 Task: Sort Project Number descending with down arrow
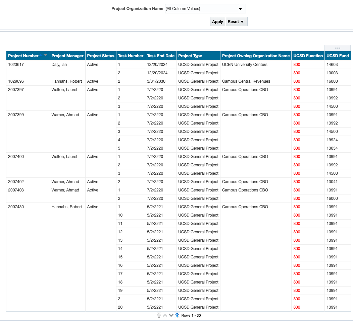point(46,55)
